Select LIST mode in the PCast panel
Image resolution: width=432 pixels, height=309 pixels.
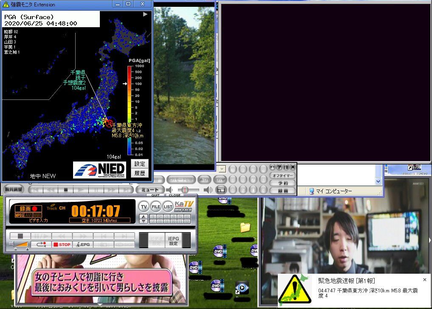[167, 207]
